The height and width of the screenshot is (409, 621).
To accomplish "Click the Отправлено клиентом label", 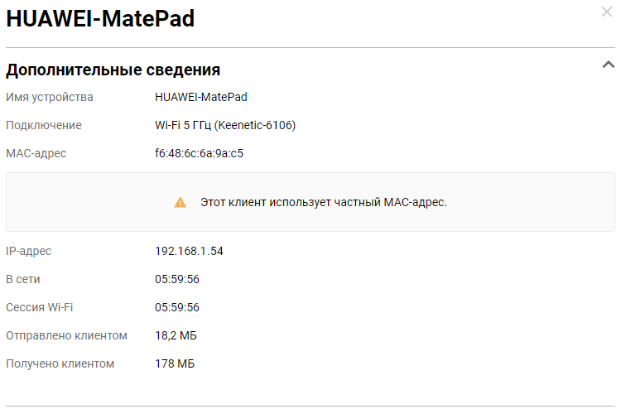I will tap(66, 335).
